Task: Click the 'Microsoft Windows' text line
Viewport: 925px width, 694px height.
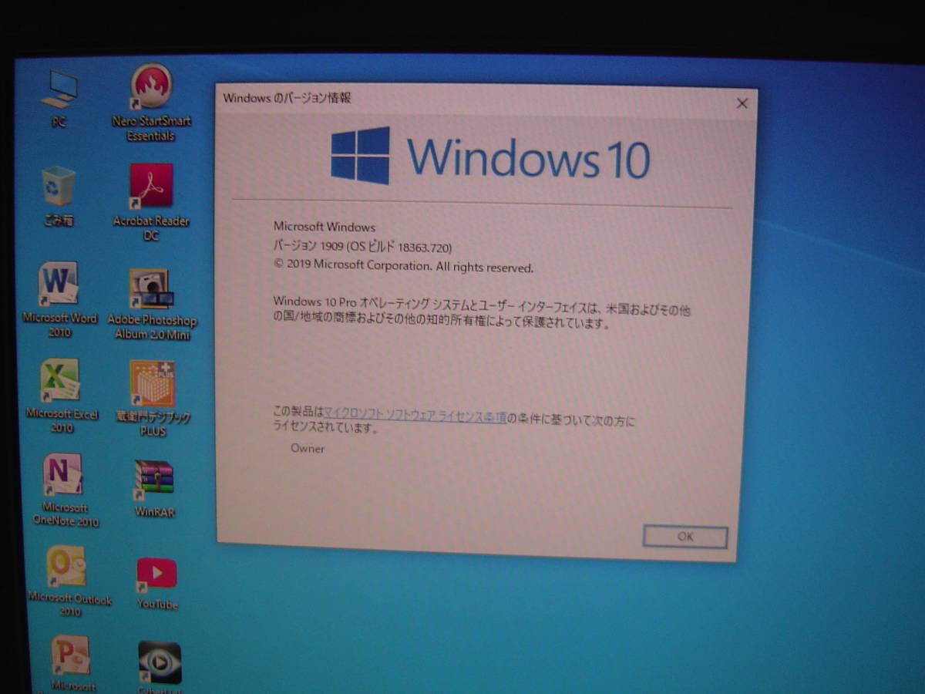Action: [325, 227]
